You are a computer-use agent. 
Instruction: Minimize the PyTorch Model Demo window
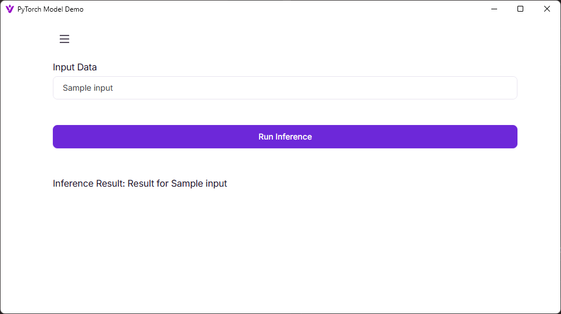(x=494, y=9)
